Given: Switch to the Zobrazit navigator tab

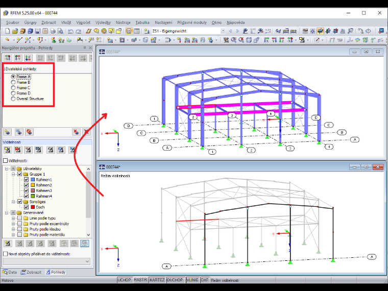Looking at the screenshot, I should tap(31, 272).
